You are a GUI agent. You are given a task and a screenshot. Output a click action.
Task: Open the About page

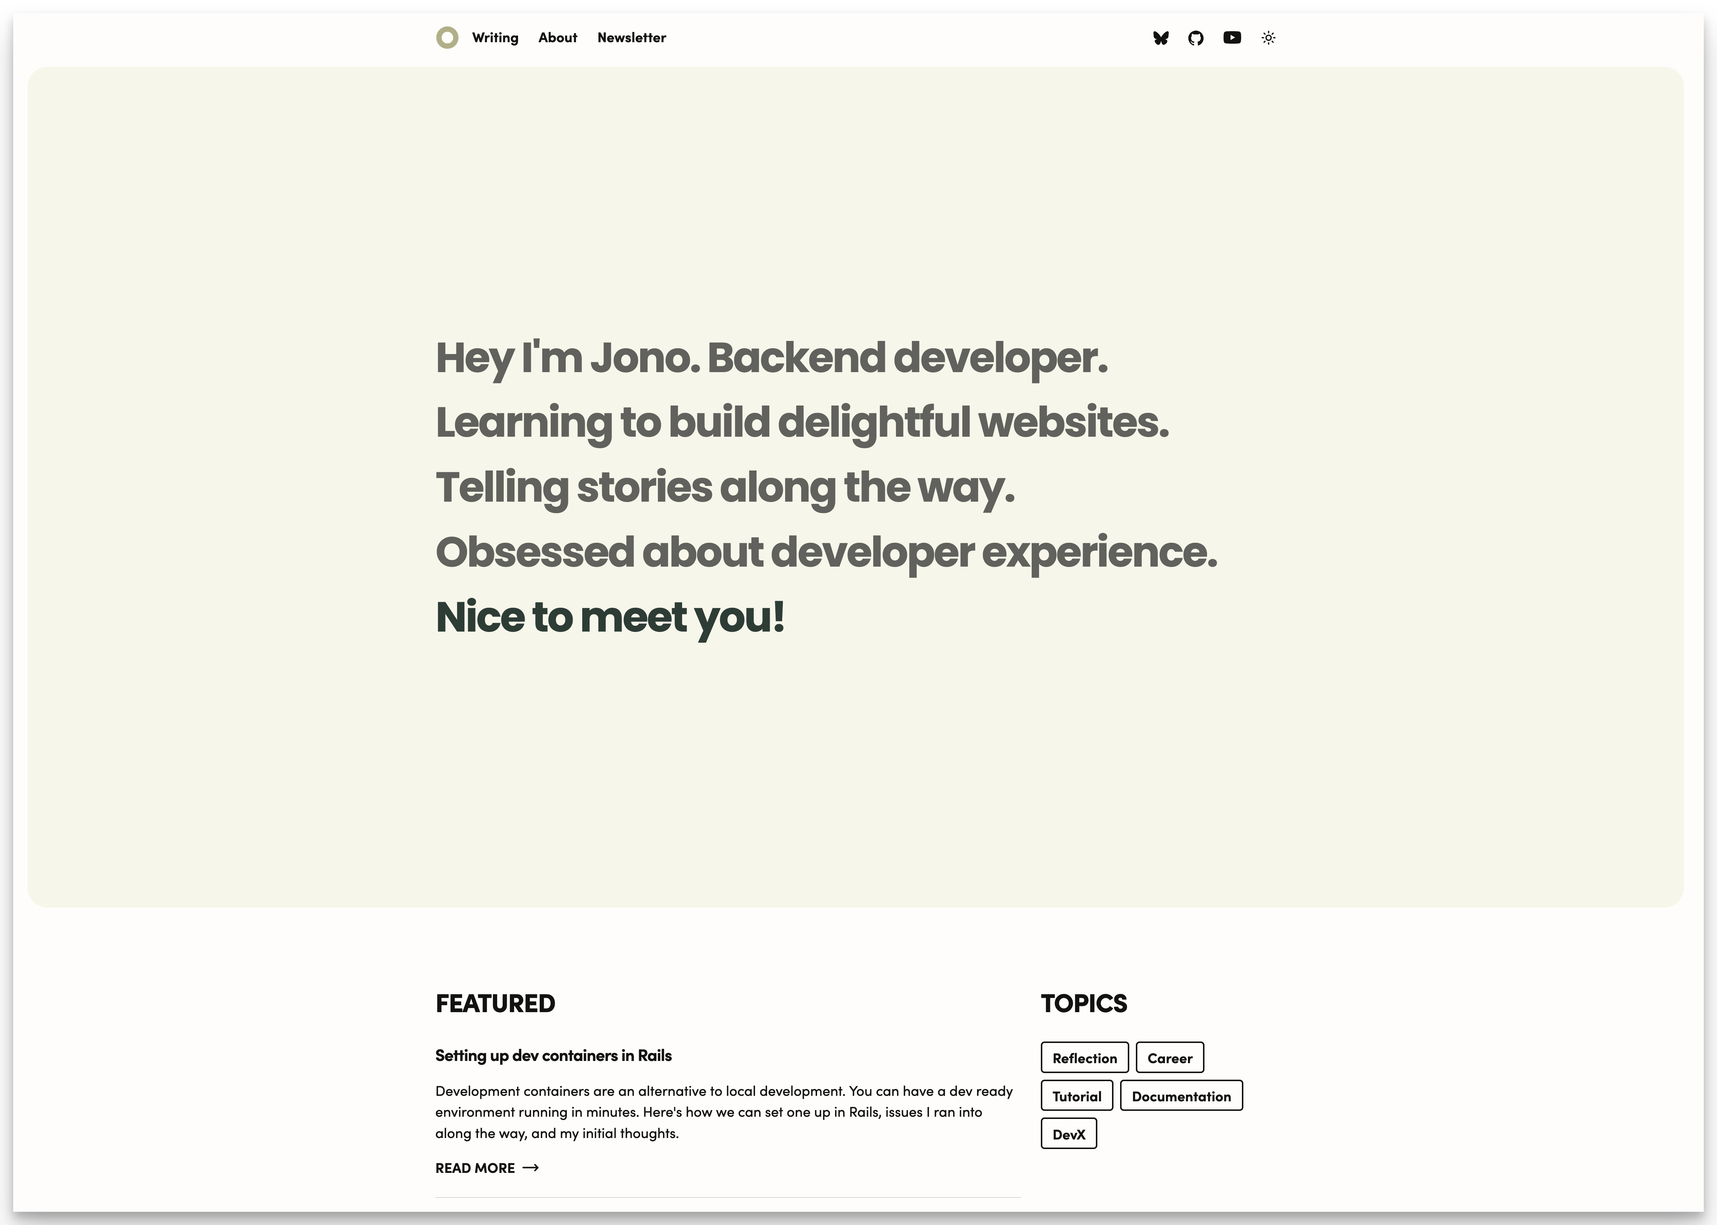[x=558, y=38]
